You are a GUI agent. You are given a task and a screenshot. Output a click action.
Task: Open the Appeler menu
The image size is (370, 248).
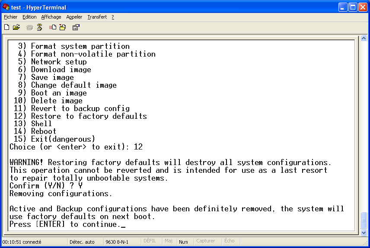coord(74,17)
